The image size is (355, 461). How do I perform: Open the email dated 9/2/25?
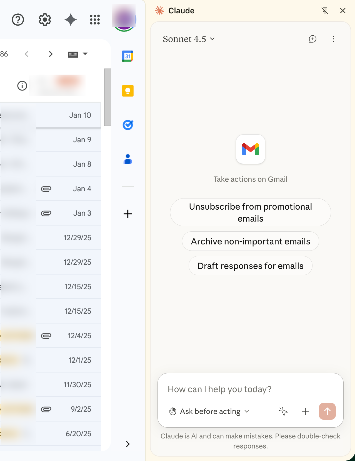[50, 409]
